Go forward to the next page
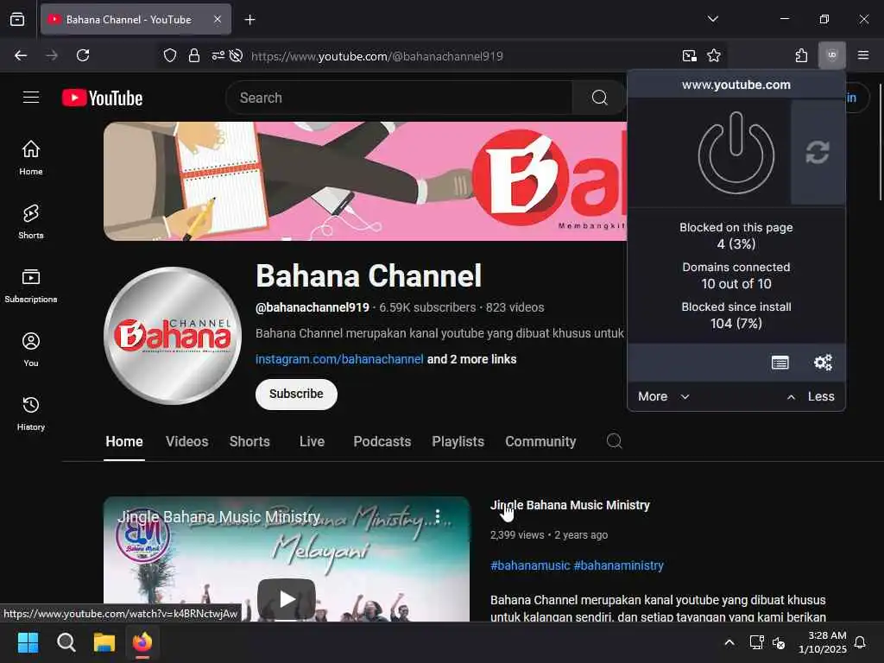 [x=52, y=55]
